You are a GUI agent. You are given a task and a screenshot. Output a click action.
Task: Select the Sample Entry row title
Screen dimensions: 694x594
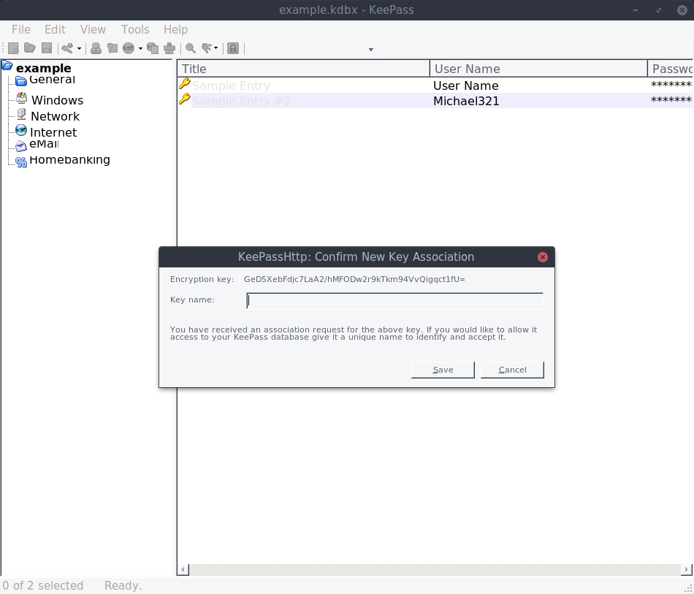(231, 85)
